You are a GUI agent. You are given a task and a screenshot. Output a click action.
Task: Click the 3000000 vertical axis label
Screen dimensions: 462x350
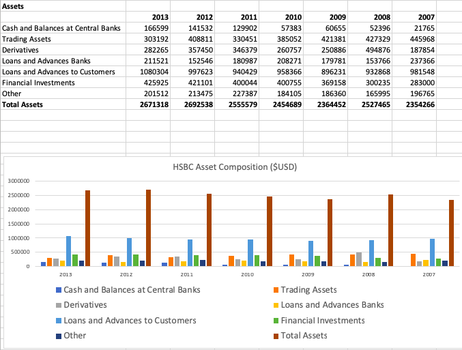[18, 181]
